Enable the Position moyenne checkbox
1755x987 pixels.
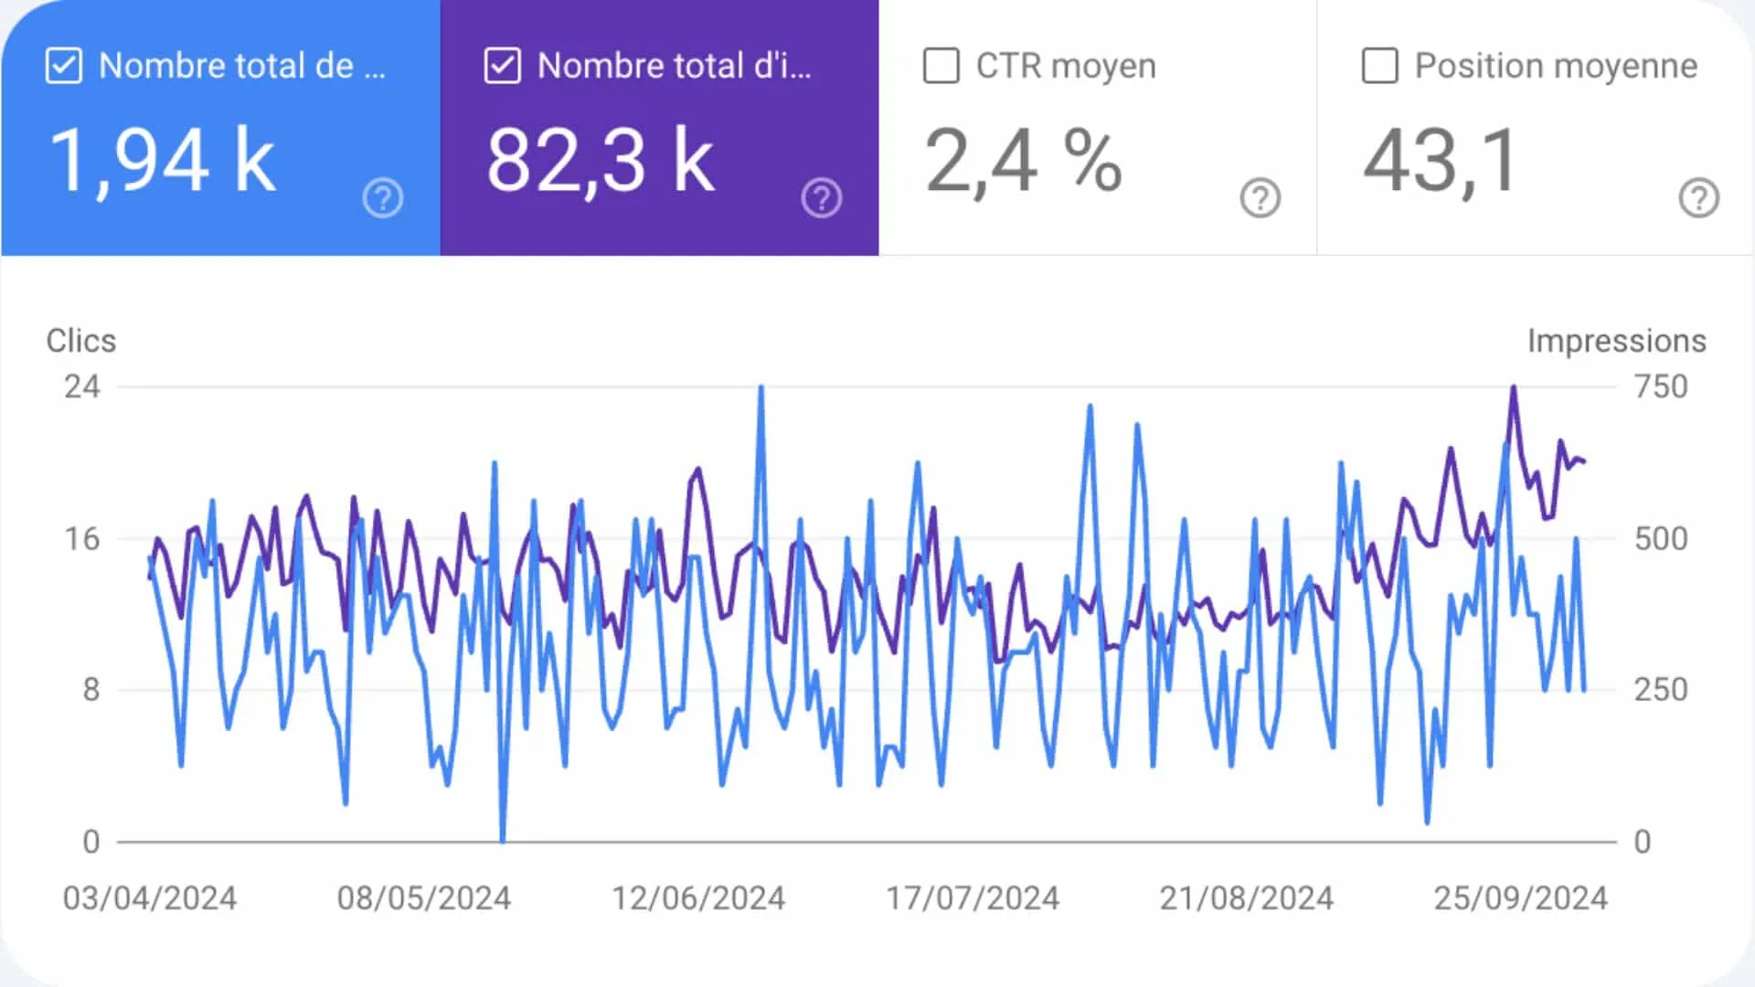point(1380,66)
